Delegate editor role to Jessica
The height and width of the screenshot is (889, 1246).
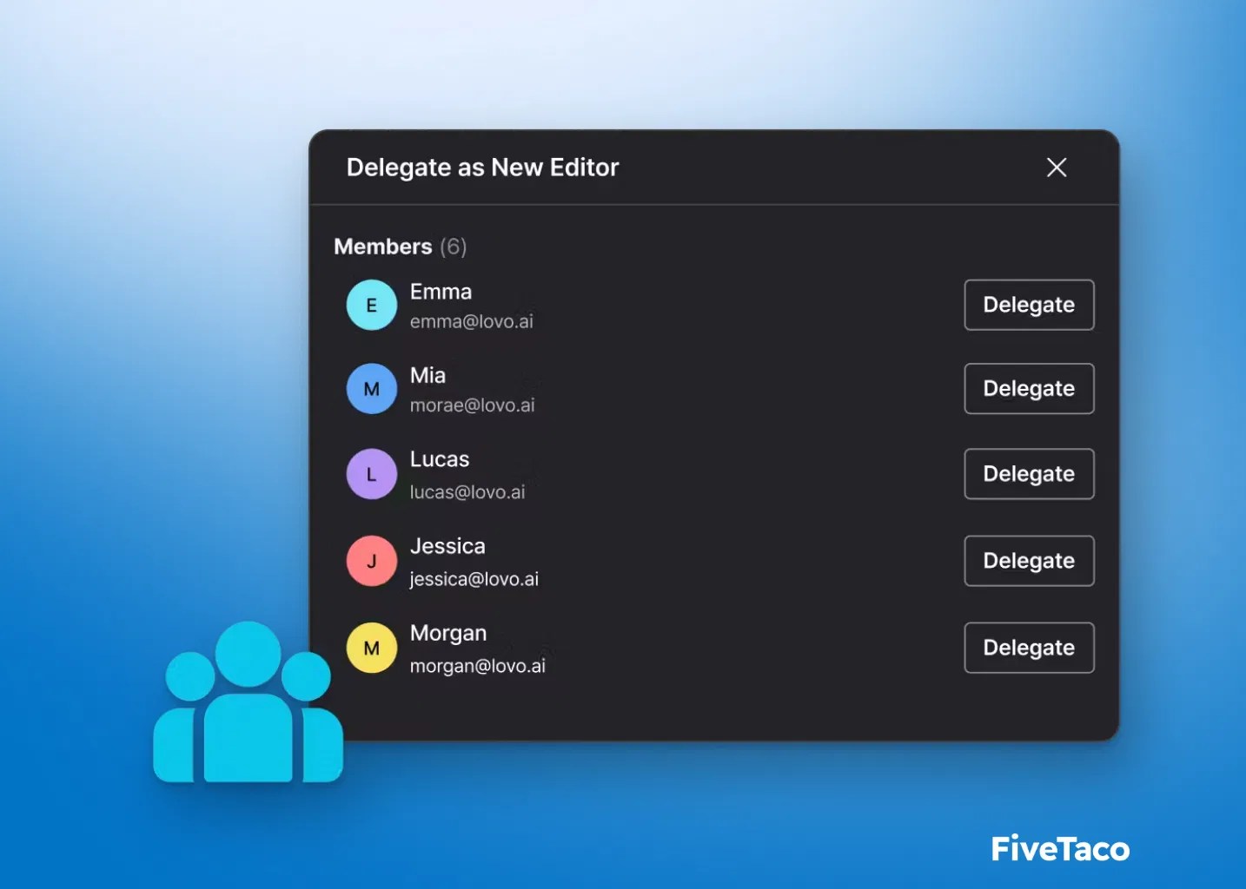pyautogui.click(x=1029, y=561)
